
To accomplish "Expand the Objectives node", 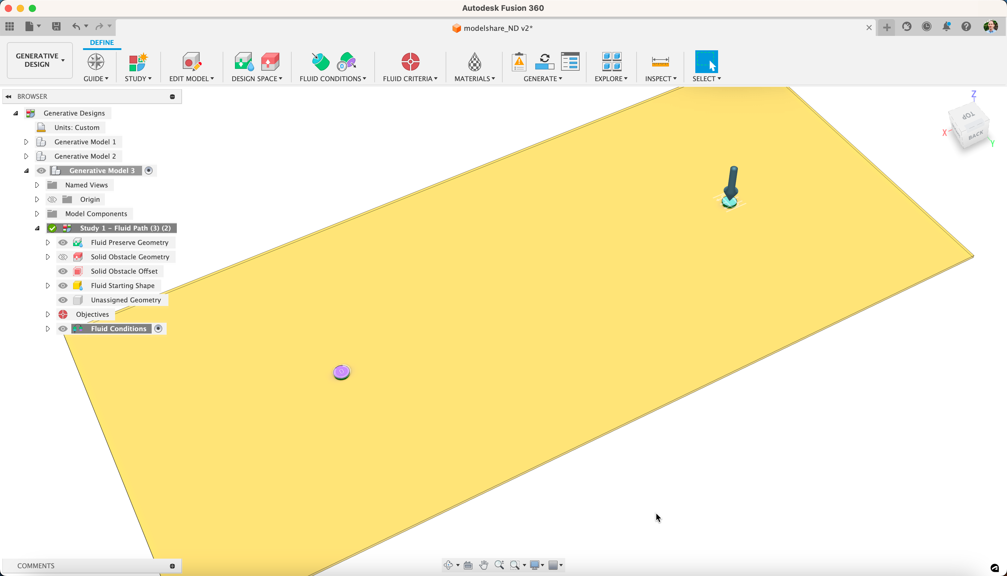I will [48, 314].
